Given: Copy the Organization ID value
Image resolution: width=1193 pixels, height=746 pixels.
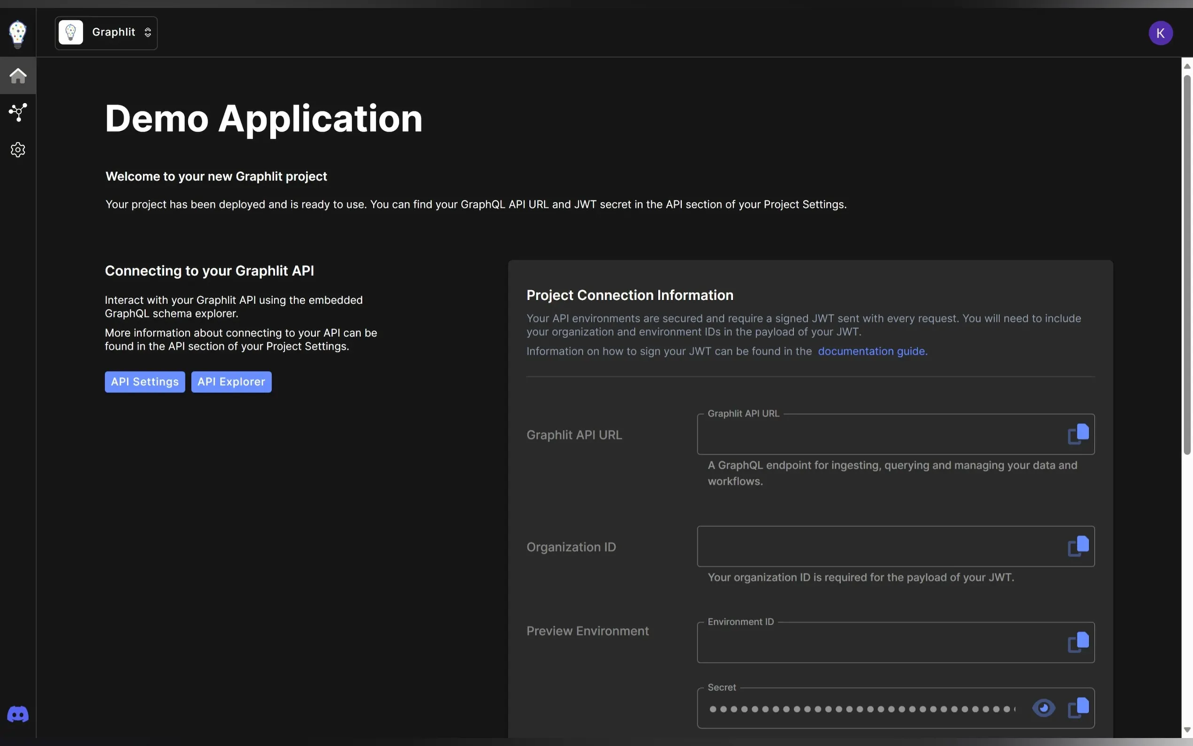Looking at the screenshot, I should [x=1078, y=546].
